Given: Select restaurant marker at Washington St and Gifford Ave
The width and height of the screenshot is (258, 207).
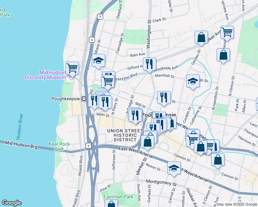Looking at the screenshot, I should point(149,64).
